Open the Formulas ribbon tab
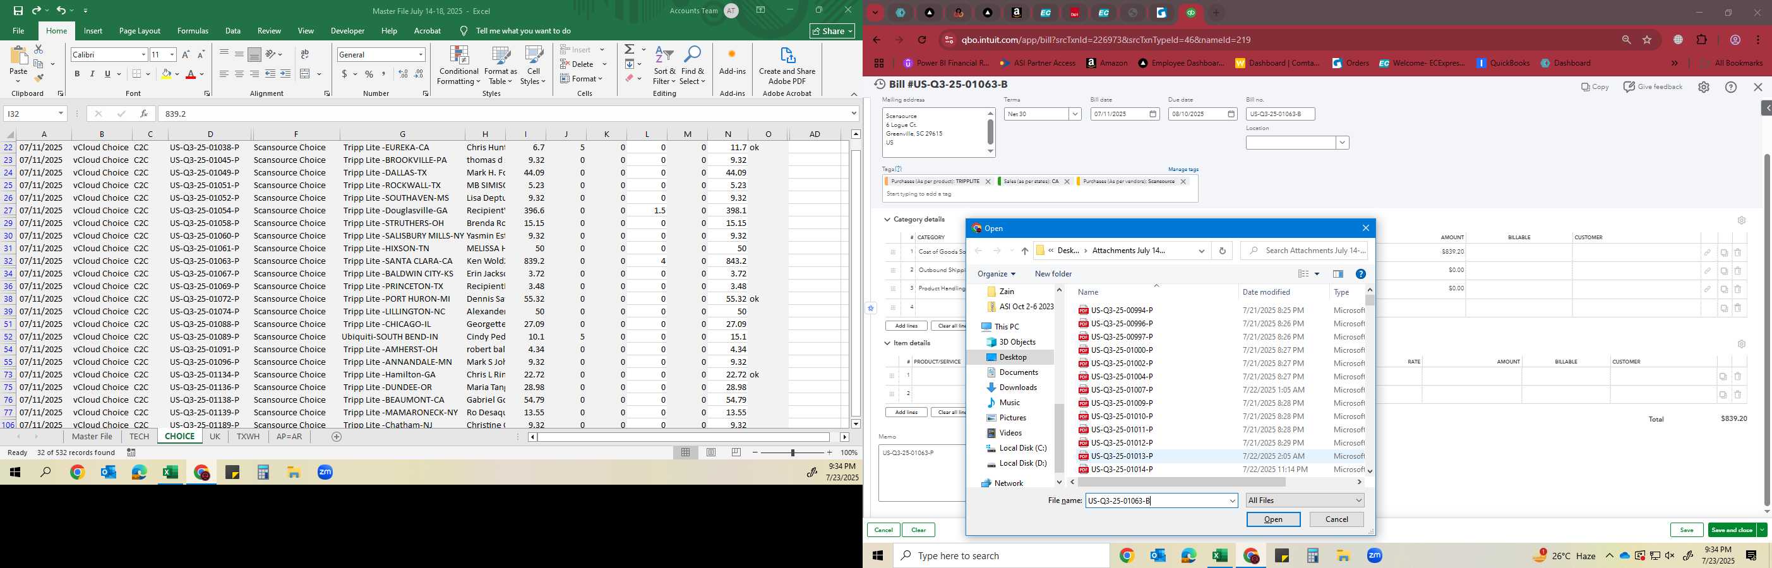The width and height of the screenshot is (1772, 568). tap(193, 31)
